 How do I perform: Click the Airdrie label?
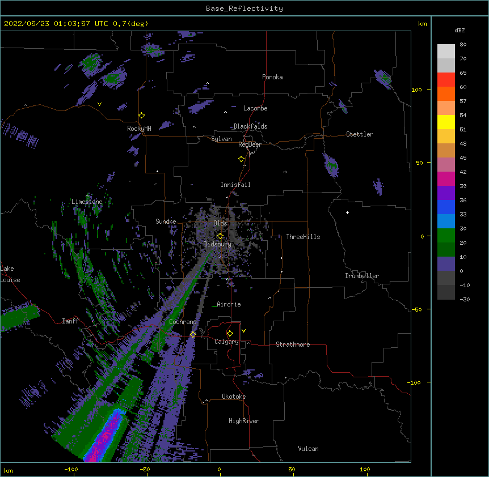229,304
